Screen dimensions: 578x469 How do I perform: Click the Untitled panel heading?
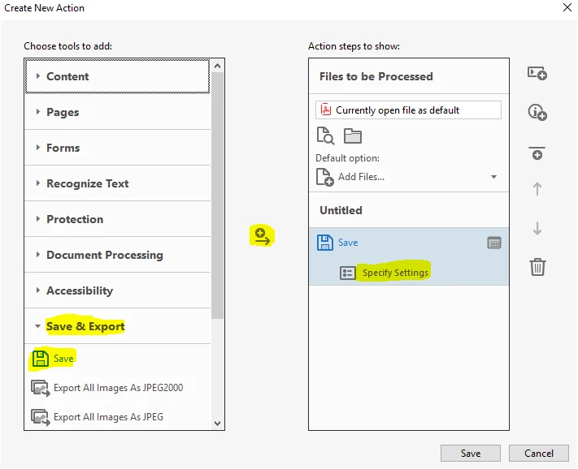(341, 210)
